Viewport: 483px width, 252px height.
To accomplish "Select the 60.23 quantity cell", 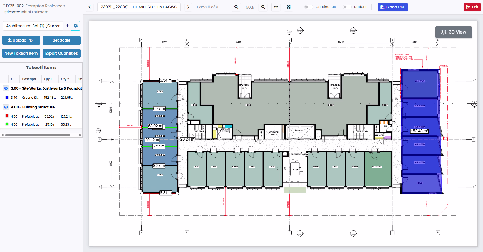I will [x=67, y=124].
